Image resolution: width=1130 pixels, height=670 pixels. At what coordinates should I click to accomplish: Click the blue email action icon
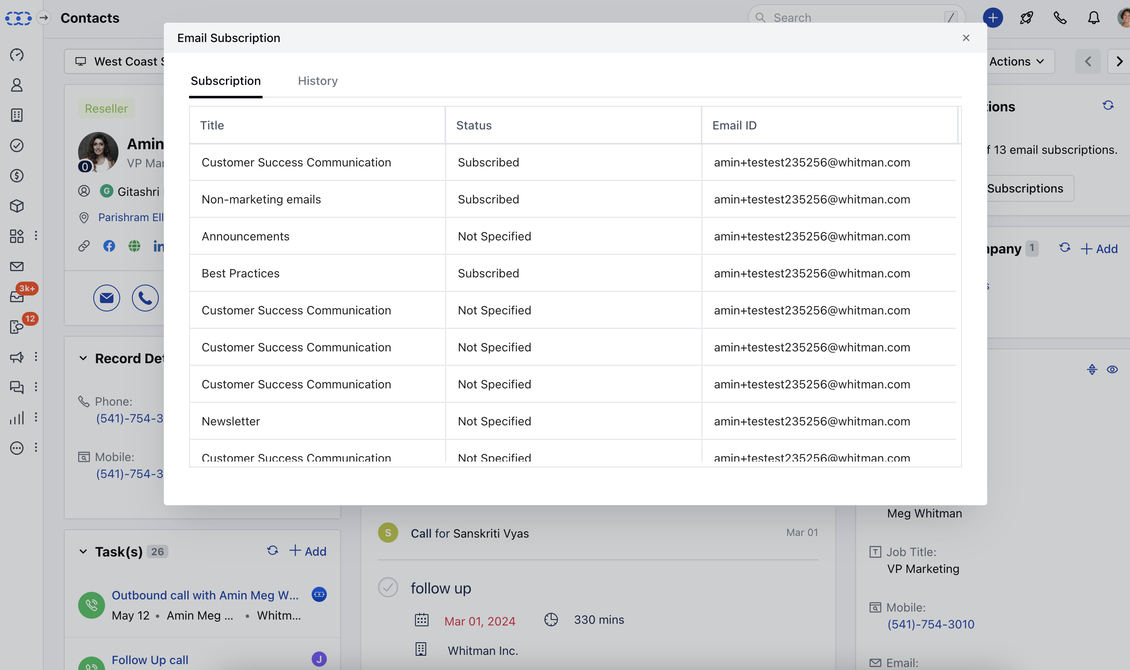[x=106, y=298]
